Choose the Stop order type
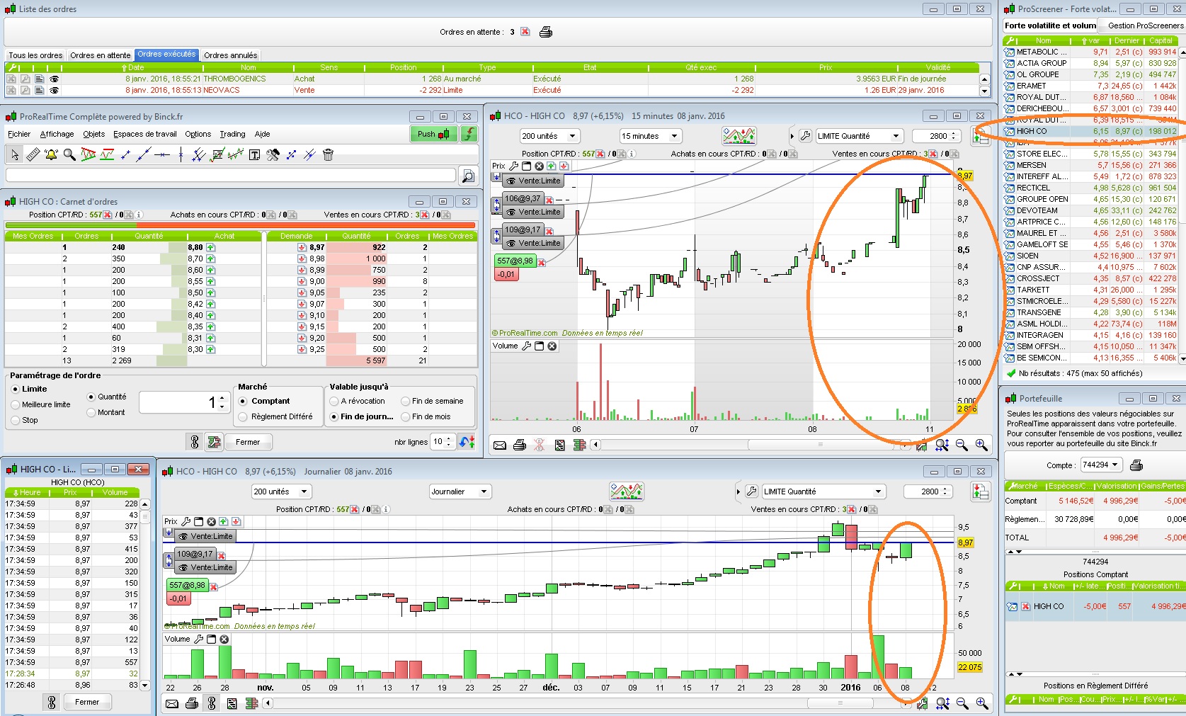The image size is (1186, 716). pyautogui.click(x=16, y=420)
